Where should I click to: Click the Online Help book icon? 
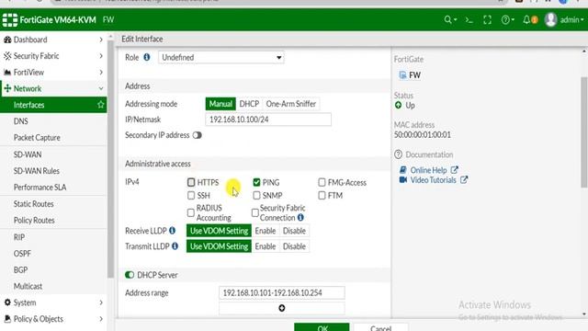(402, 169)
